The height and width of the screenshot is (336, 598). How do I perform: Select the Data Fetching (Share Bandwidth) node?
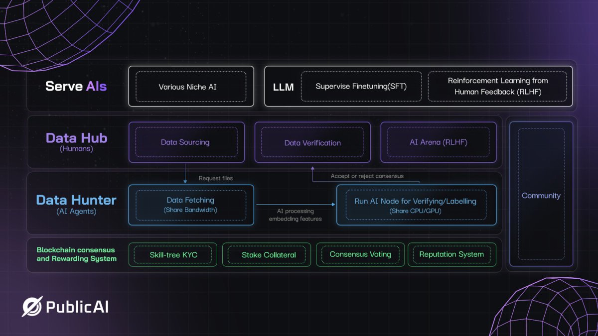(x=191, y=205)
